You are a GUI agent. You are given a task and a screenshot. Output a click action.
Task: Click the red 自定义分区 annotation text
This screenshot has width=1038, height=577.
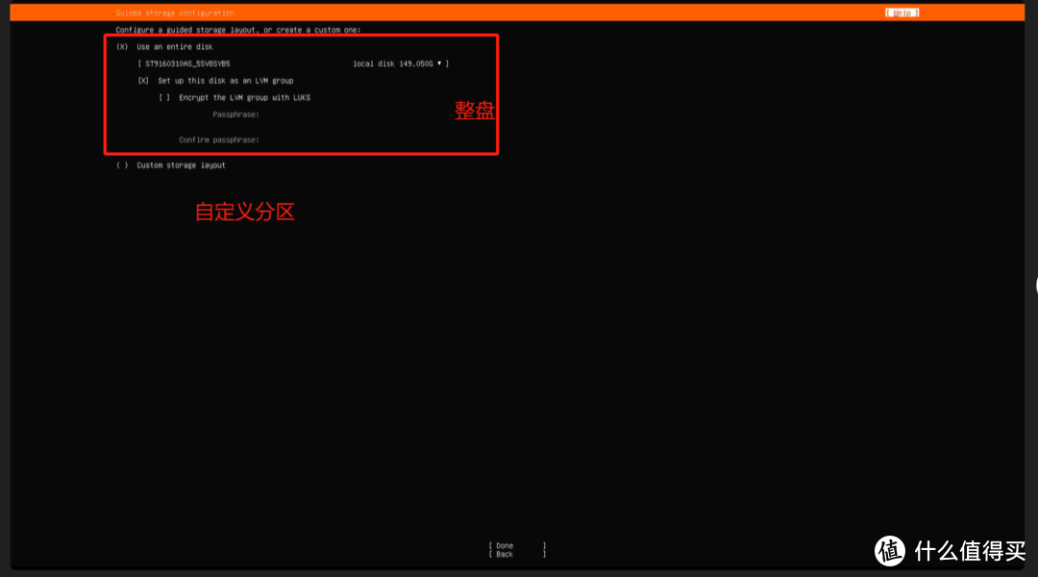(x=245, y=212)
